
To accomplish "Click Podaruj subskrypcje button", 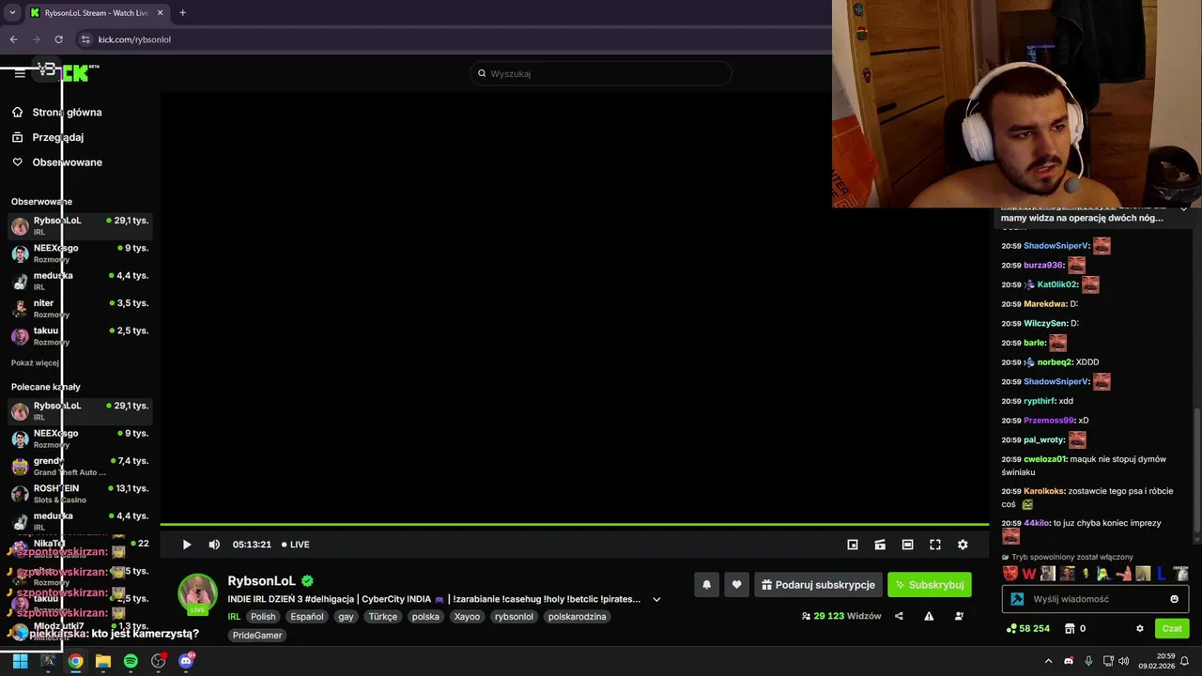I will [x=818, y=585].
